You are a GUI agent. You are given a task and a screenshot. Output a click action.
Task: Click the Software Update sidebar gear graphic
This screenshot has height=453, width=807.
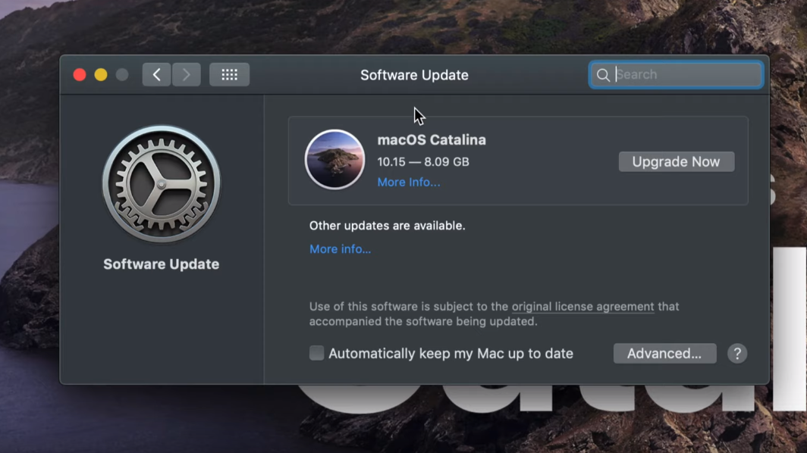point(161,183)
